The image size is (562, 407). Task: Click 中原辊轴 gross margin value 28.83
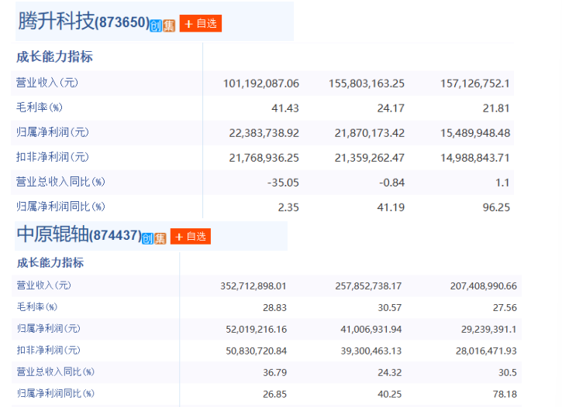[x=273, y=308]
